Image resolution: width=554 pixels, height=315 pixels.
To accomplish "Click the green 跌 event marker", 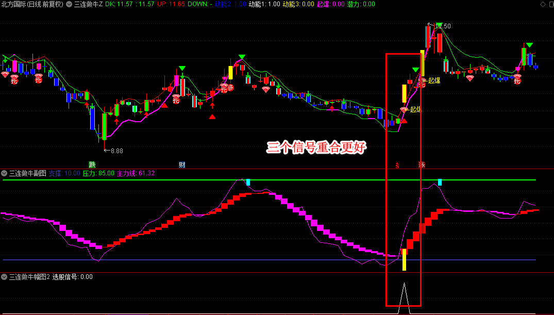I will point(92,164).
